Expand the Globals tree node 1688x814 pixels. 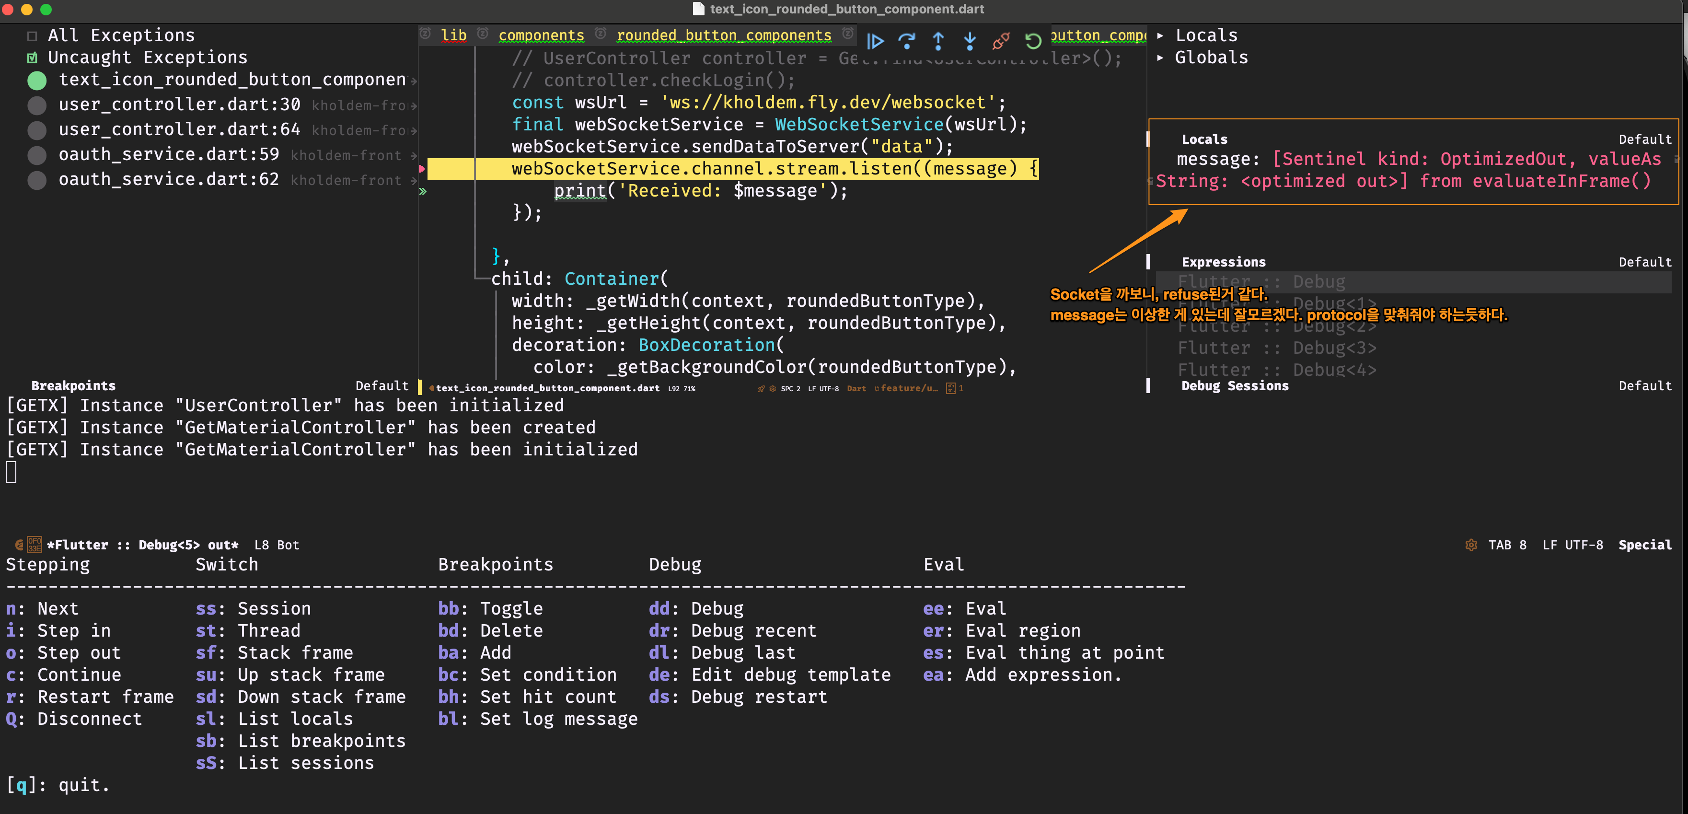click(x=1160, y=58)
